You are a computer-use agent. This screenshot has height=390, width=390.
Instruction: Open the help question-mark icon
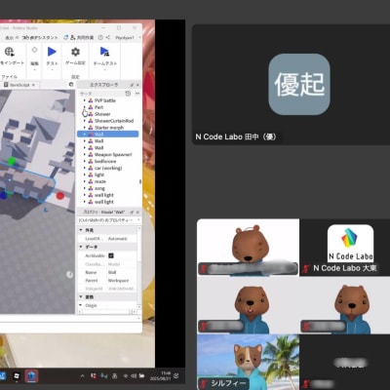click(x=100, y=37)
